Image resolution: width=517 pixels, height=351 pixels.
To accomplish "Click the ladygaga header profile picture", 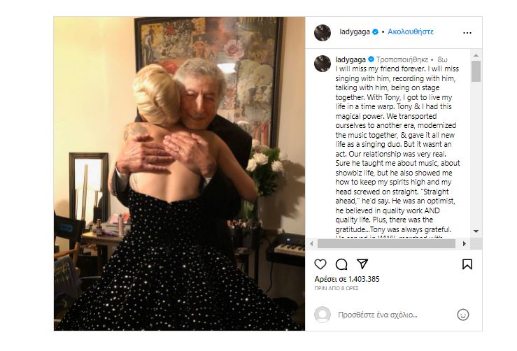I will point(323,33).
